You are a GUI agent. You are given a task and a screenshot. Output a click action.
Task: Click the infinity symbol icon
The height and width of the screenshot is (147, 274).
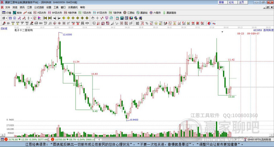[214, 23]
